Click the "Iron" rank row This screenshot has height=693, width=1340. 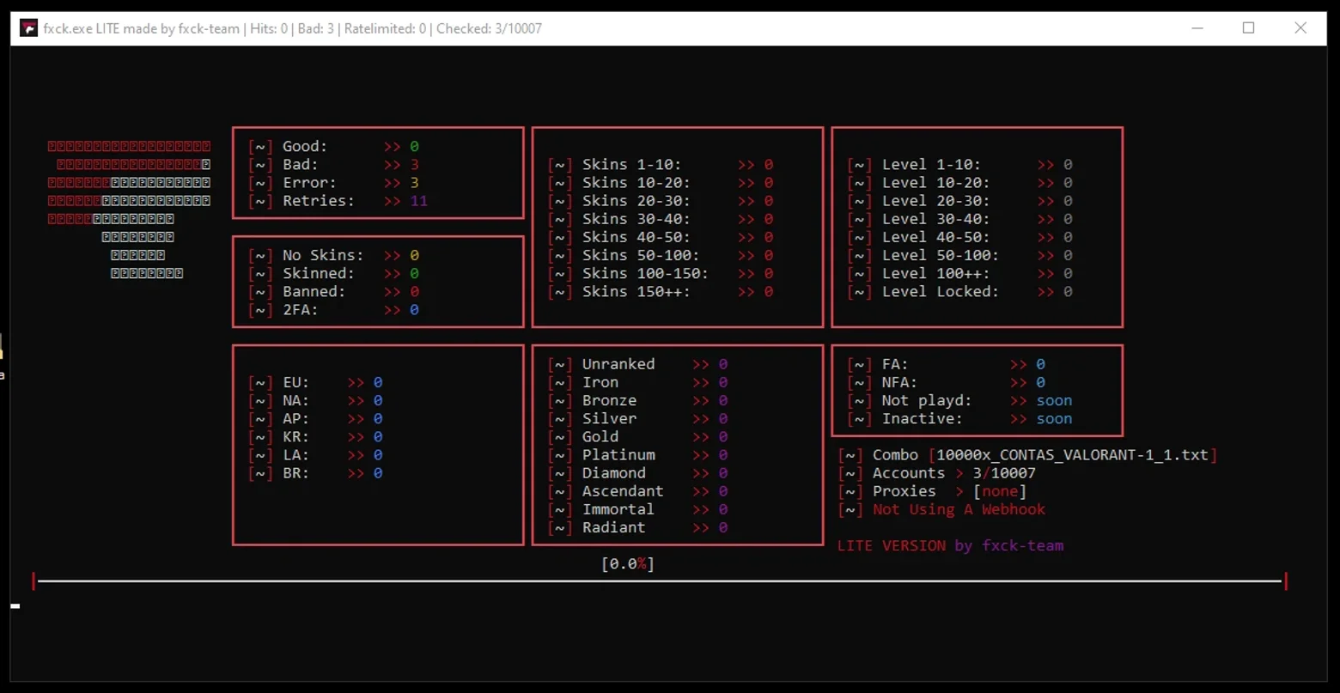tap(638, 382)
